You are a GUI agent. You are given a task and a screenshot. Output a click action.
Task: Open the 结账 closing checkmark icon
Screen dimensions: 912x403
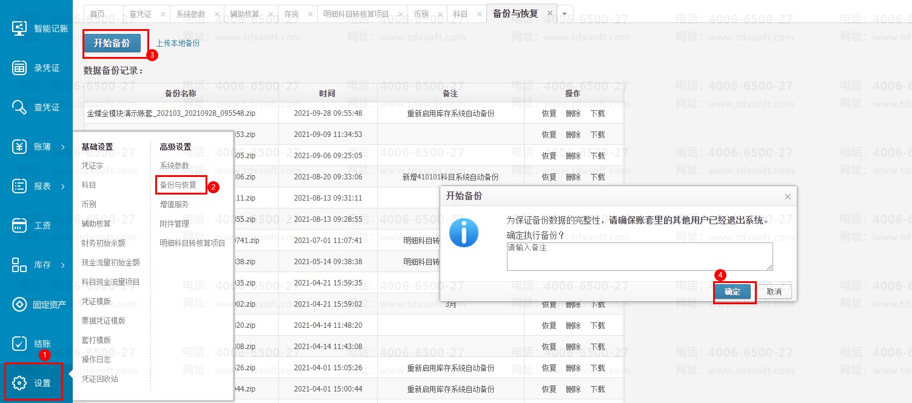coord(19,344)
